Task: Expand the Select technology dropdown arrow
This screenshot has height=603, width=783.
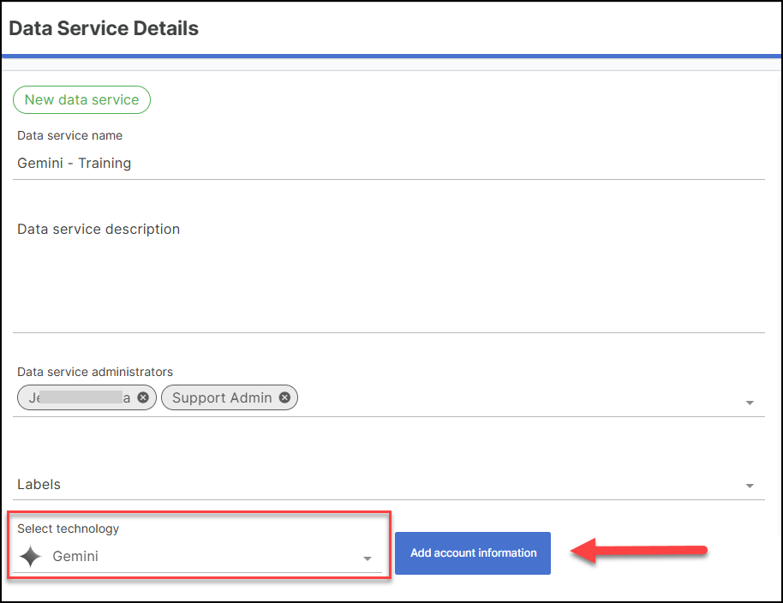Action: pos(368,558)
